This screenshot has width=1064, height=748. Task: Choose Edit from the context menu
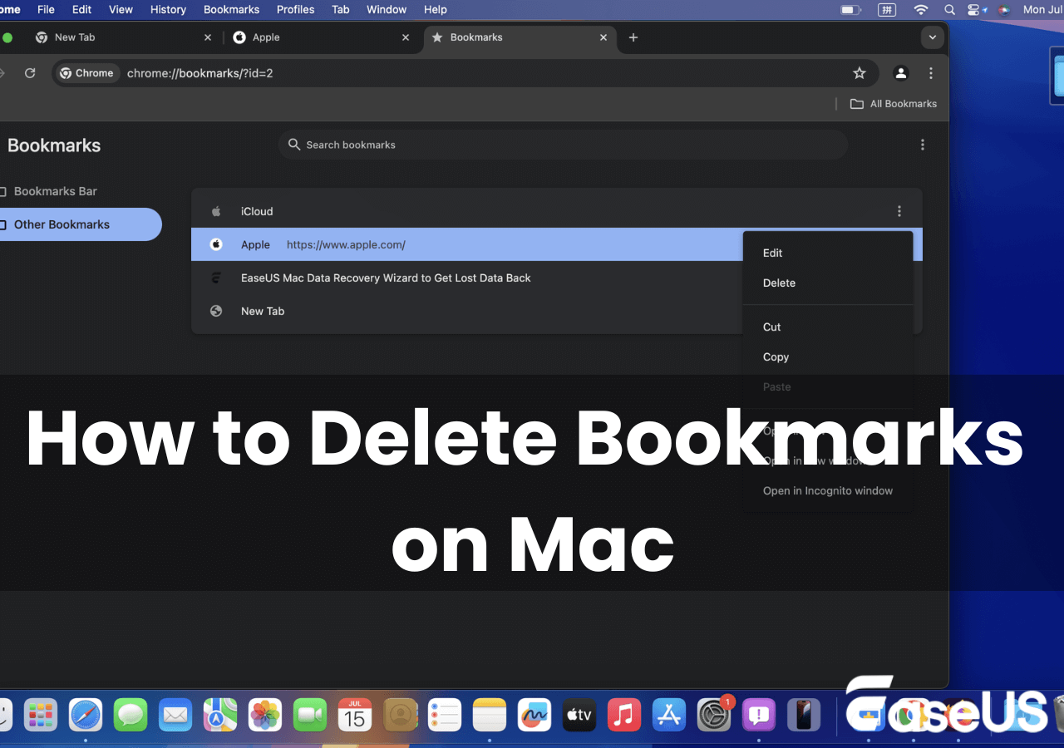(772, 253)
